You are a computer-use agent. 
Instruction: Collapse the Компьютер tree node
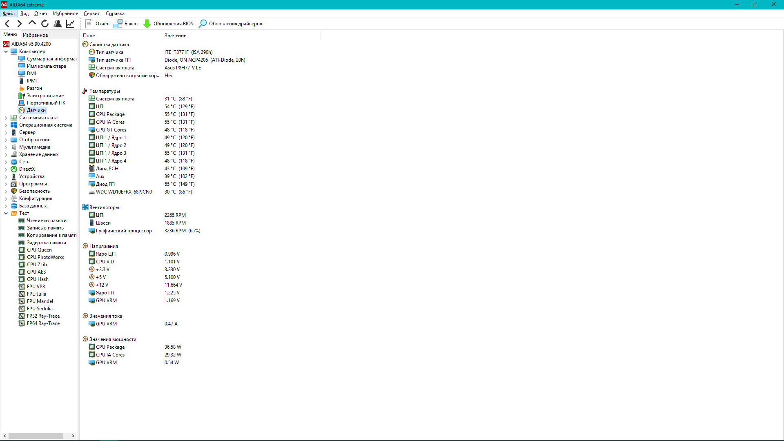[6, 51]
